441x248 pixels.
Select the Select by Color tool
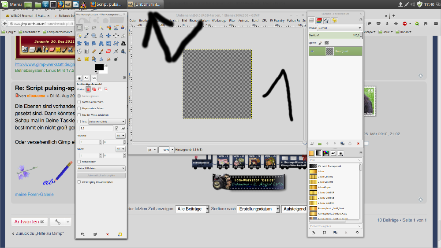coord(108,27)
